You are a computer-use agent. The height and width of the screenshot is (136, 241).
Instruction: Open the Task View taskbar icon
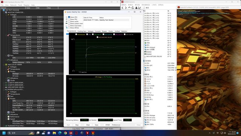38,133
